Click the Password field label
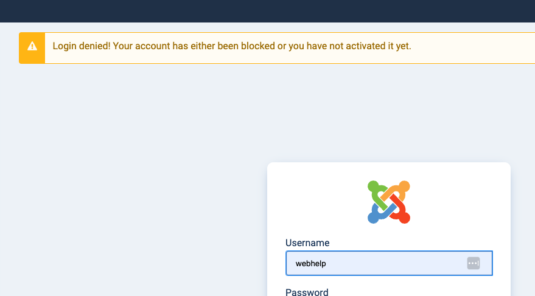535x296 pixels. click(307, 292)
